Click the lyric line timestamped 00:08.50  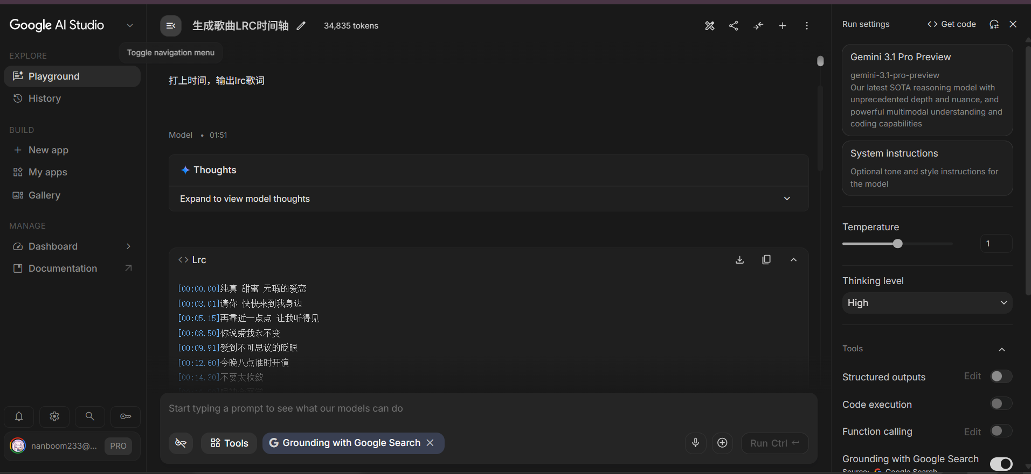(x=230, y=333)
